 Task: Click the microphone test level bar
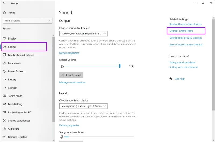point(99,137)
